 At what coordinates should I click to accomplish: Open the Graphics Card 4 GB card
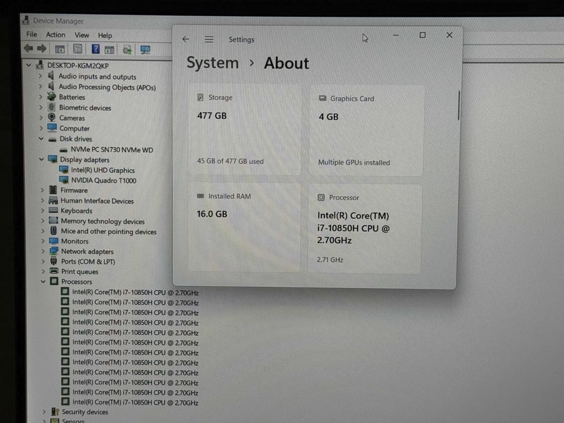(x=366, y=131)
